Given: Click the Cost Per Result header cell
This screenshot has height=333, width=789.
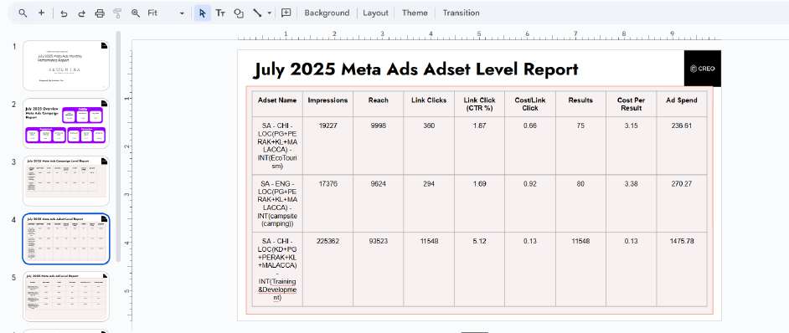Looking at the screenshot, I should click(x=631, y=104).
